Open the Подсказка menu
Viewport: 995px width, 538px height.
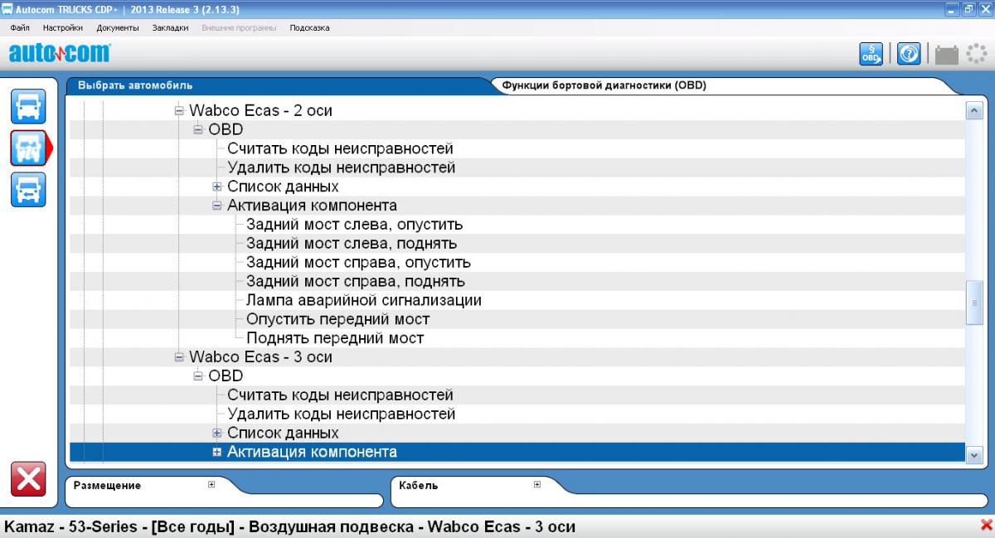[309, 27]
